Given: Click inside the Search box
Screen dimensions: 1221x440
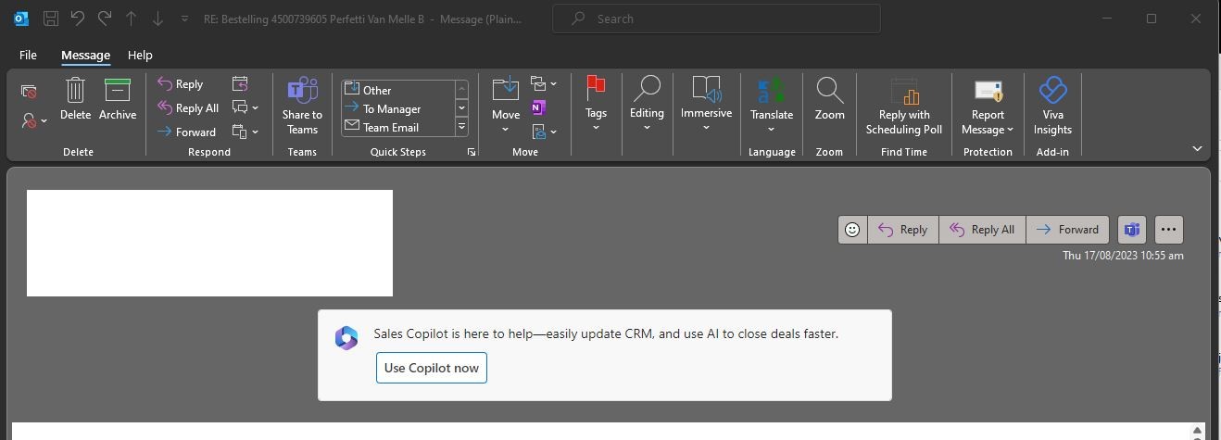Looking at the screenshot, I should coord(716,19).
